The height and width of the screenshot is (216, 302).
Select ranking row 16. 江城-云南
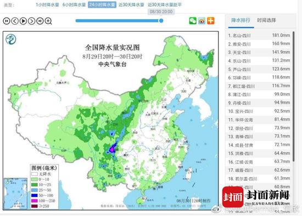[x=259, y=162]
